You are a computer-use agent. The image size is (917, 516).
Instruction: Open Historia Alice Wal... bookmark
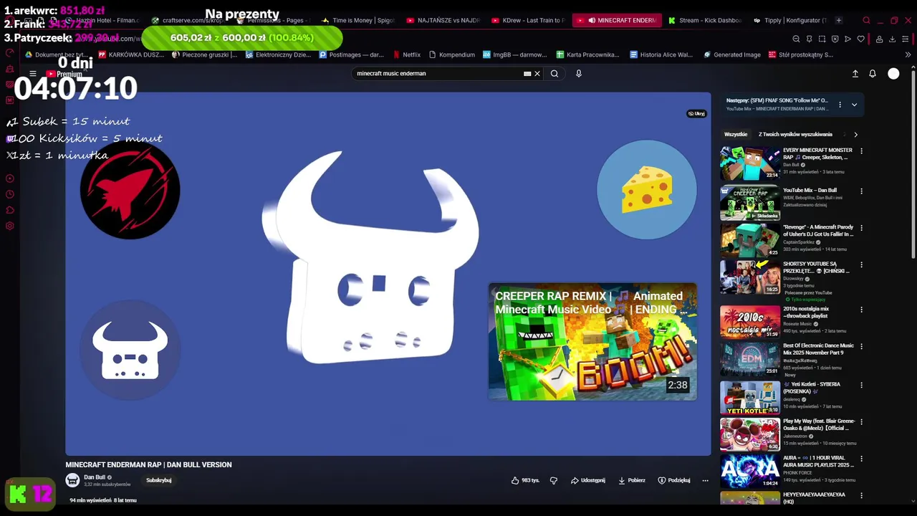[x=661, y=54]
